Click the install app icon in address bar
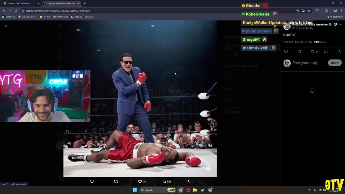Screen dimensions: 345x194 [303, 11]
